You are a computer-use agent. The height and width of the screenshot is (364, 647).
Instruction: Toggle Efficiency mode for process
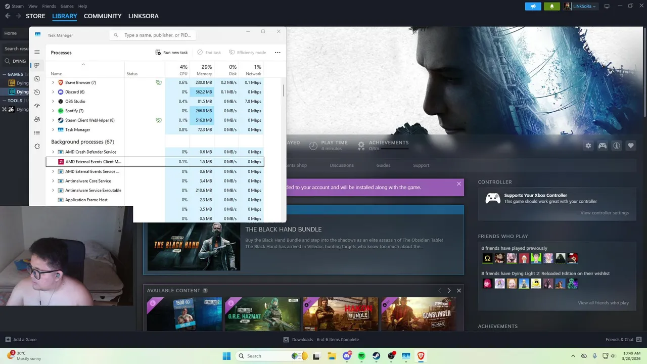click(248, 53)
